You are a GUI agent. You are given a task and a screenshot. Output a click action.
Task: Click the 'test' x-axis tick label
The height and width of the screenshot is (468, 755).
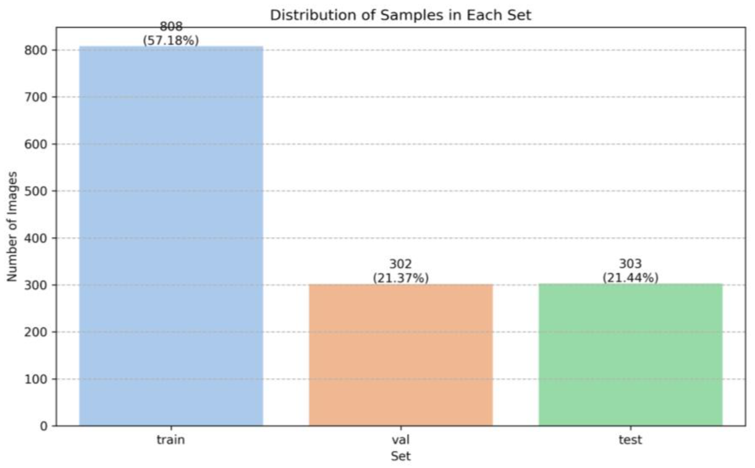tap(630, 440)
